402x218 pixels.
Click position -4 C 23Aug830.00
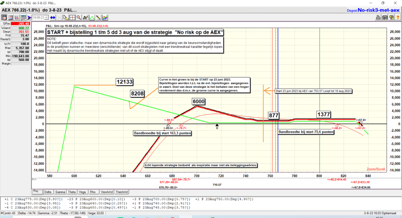click(x=32, y=207)
